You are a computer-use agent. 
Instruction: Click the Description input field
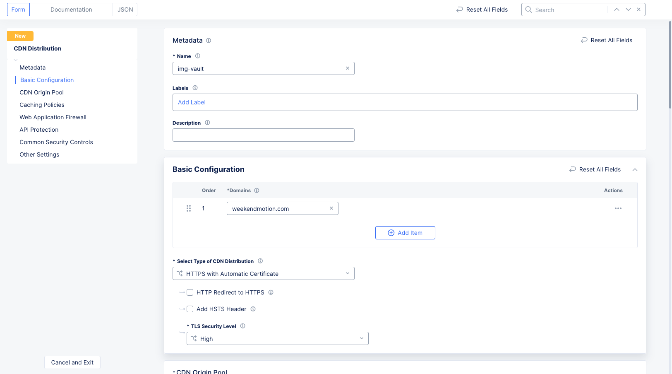pyautogui.click(x=263, y=135)
